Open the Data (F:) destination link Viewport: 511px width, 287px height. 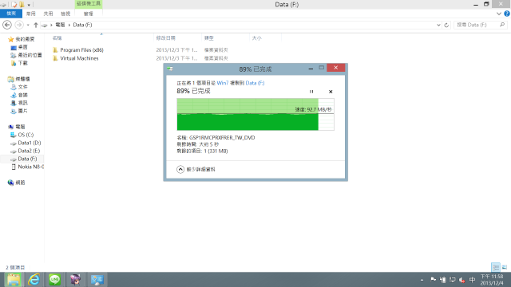(255, 83)
